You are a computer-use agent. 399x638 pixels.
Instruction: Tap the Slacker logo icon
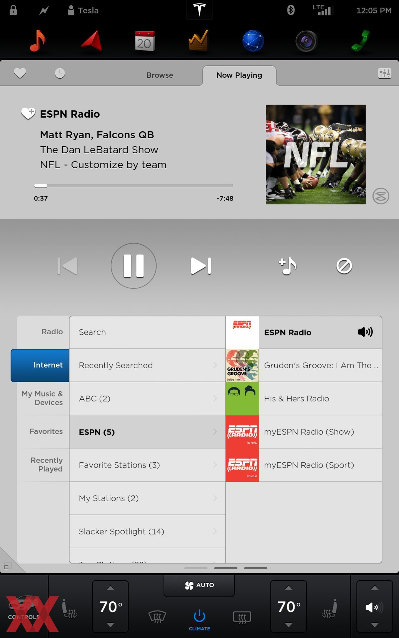(381, 196)
